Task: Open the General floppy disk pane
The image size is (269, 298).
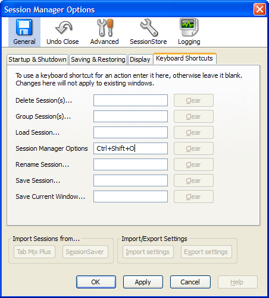Action: [x=24, y=32]
